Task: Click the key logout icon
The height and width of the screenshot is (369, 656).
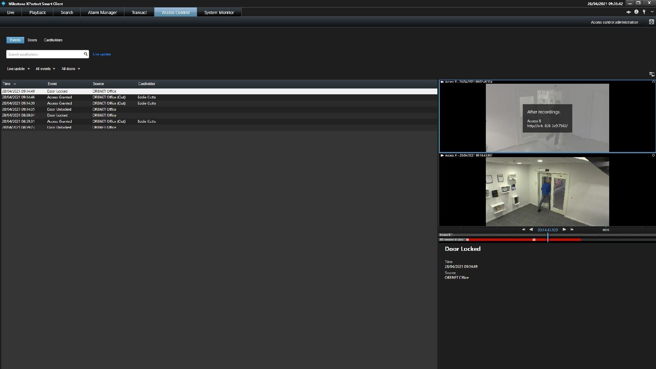Action: 644,12
